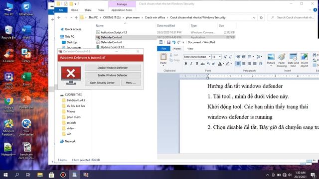Grow font size in WordPad
The height and width of the screenshot is (179, 319).
pos(225,57)
